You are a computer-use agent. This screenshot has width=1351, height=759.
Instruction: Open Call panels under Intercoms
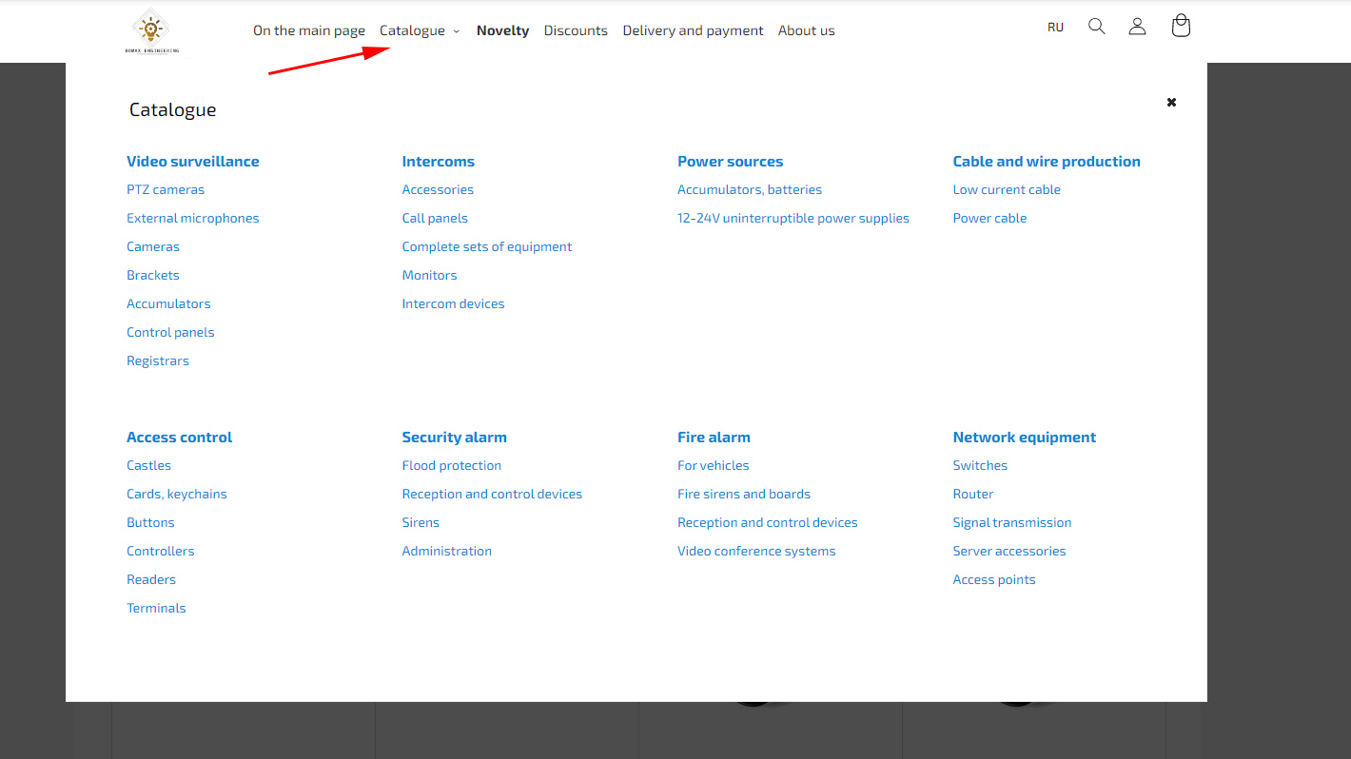click(x=435, y=218)
